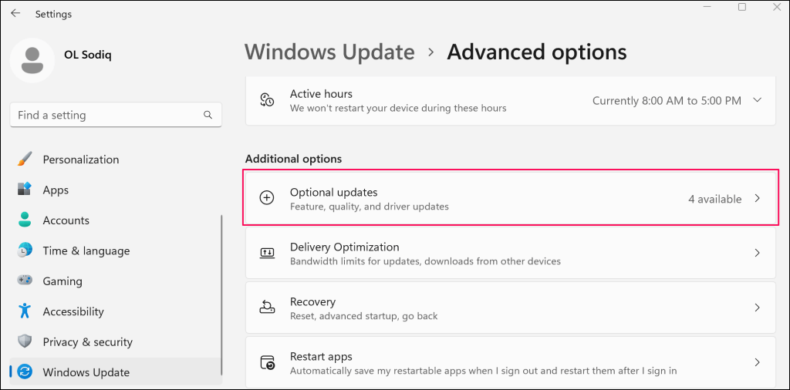The image size is (790, 390).
Task: Click the Personalization paintbrush icon
Action: coord(25,160)
